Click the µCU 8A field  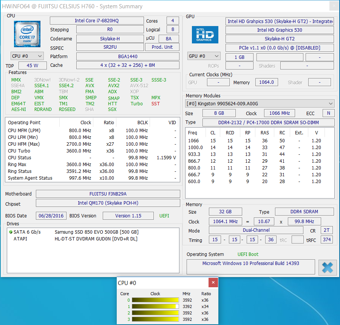coord(169,39)
